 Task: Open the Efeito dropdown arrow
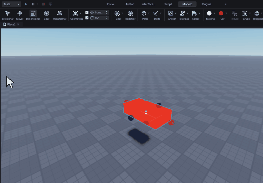pyautogui.click(x=161, y=13)
